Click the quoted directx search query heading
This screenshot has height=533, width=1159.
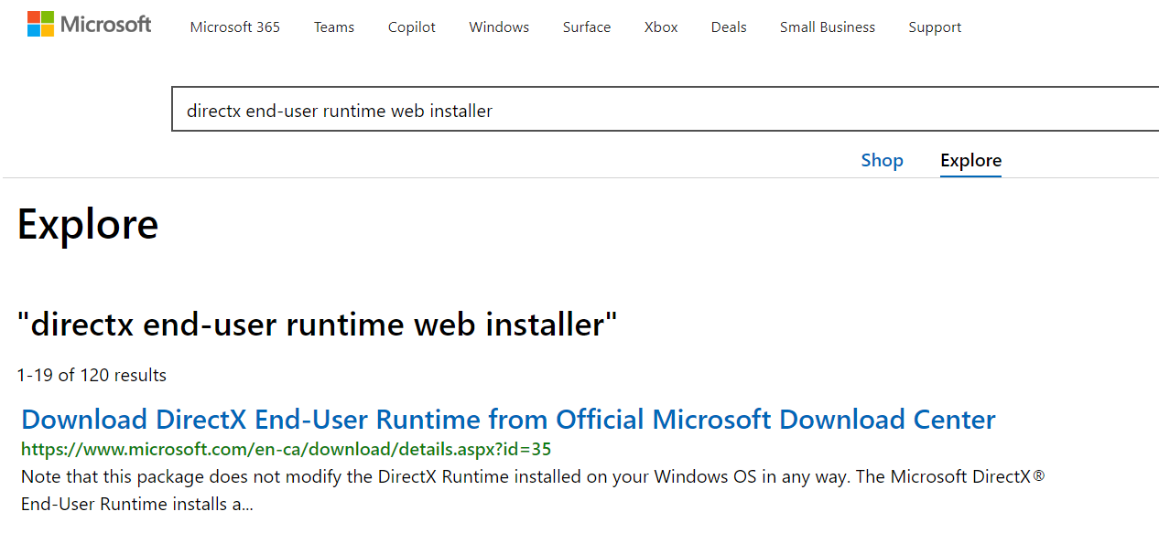(317, 324)
